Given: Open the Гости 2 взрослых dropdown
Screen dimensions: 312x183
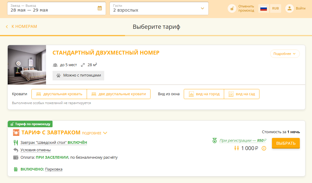Looking at the screenshot, I should pyautogui.click(x=159, y=8).
